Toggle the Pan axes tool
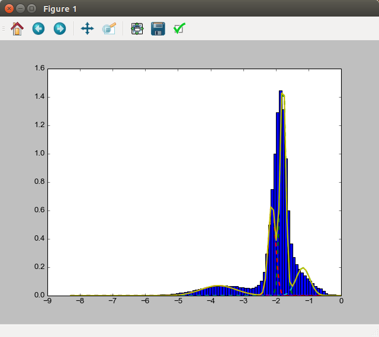Image resolution: width=379 pixels, height=337 pixels. pos(87,28)
